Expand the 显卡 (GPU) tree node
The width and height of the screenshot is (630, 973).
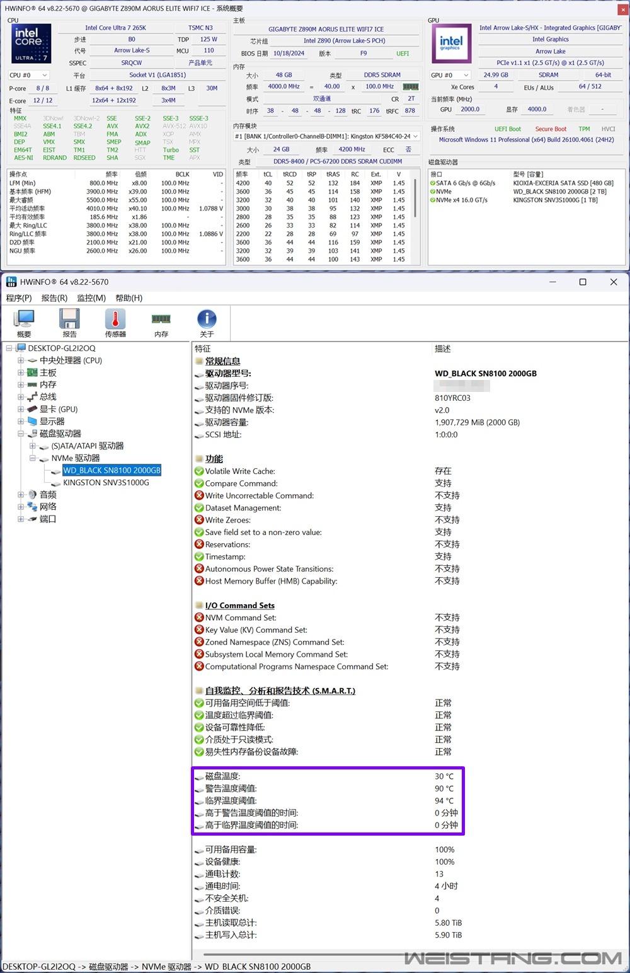21,410
